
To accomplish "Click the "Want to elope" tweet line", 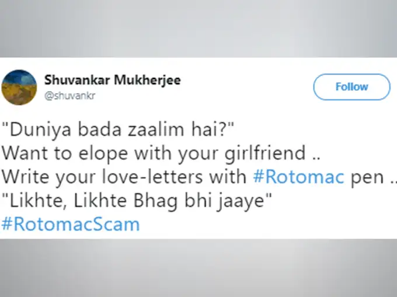I will tap(161, 153).
